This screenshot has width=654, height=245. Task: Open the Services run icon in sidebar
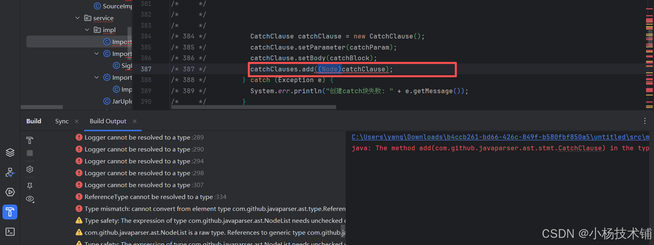tap(10, 192)
